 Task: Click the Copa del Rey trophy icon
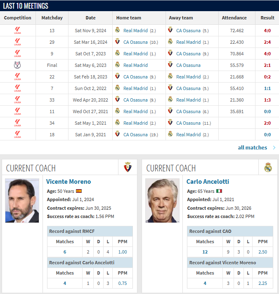(17, 65)
